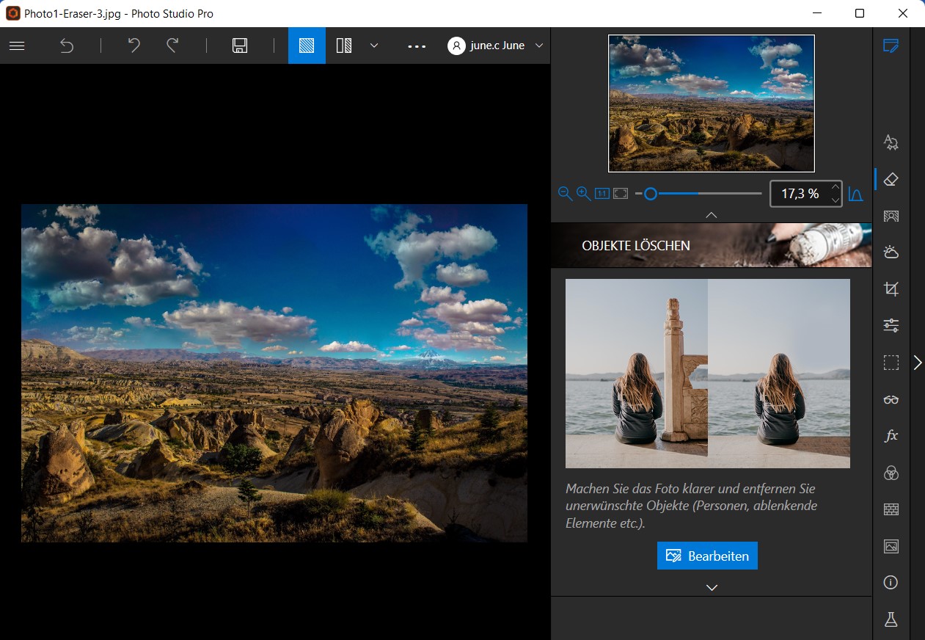Click the back arrow in the top toolbar

(67, 46)
